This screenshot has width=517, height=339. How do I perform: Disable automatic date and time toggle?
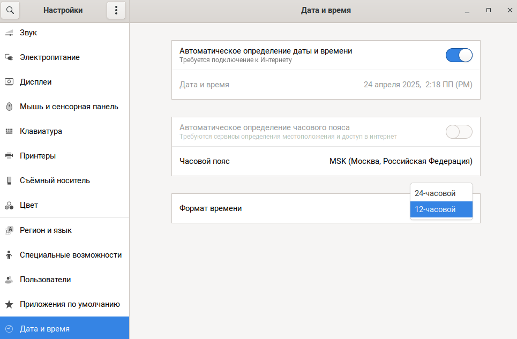pyautogui.click(x=459, y=55)
